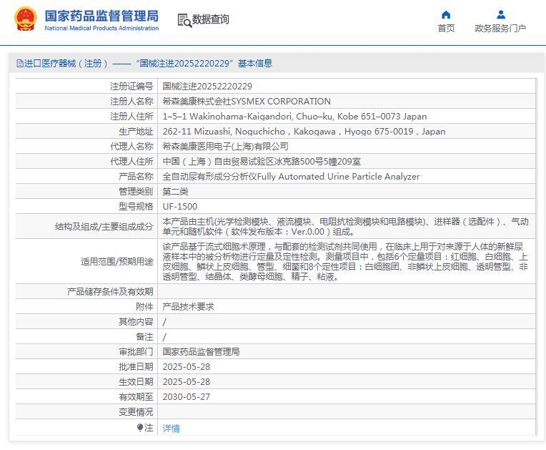Viewport: 546px width, 450px height.
Task: Open the 详情 link
Action: pyautogui.click(x=171, y=428)
